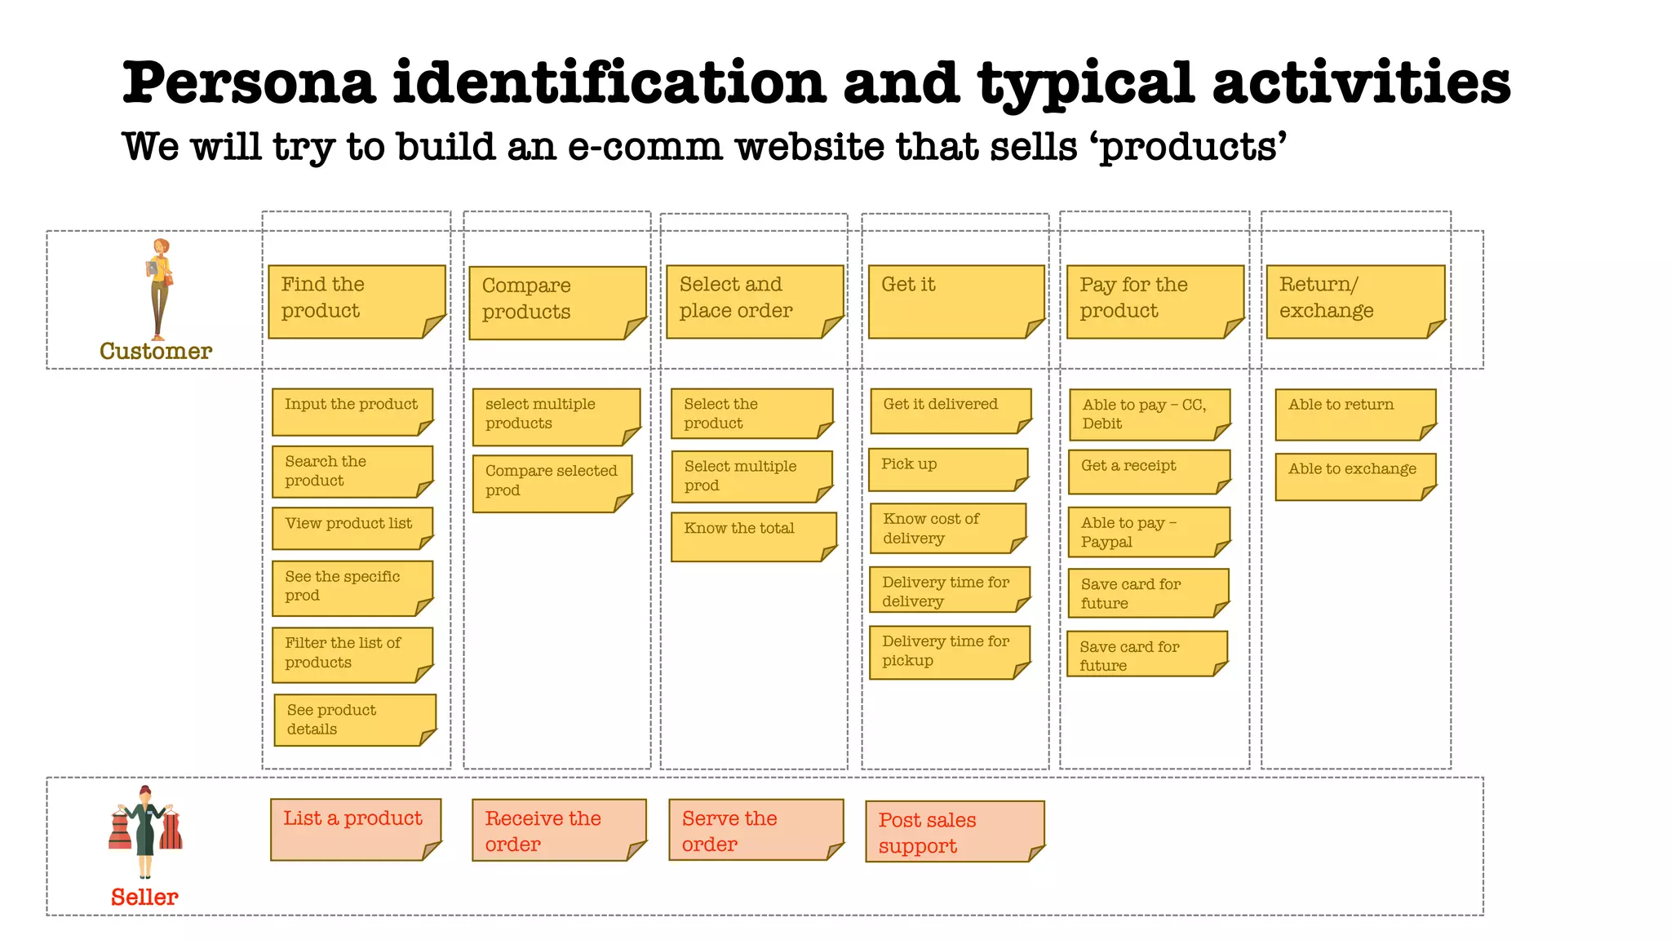
Task: Click the slide title 'Persona identification' heading
Action: coord(816,83)
